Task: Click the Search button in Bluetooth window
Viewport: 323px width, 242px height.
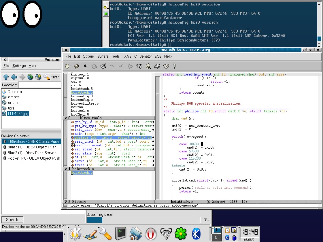Action: 12,219
